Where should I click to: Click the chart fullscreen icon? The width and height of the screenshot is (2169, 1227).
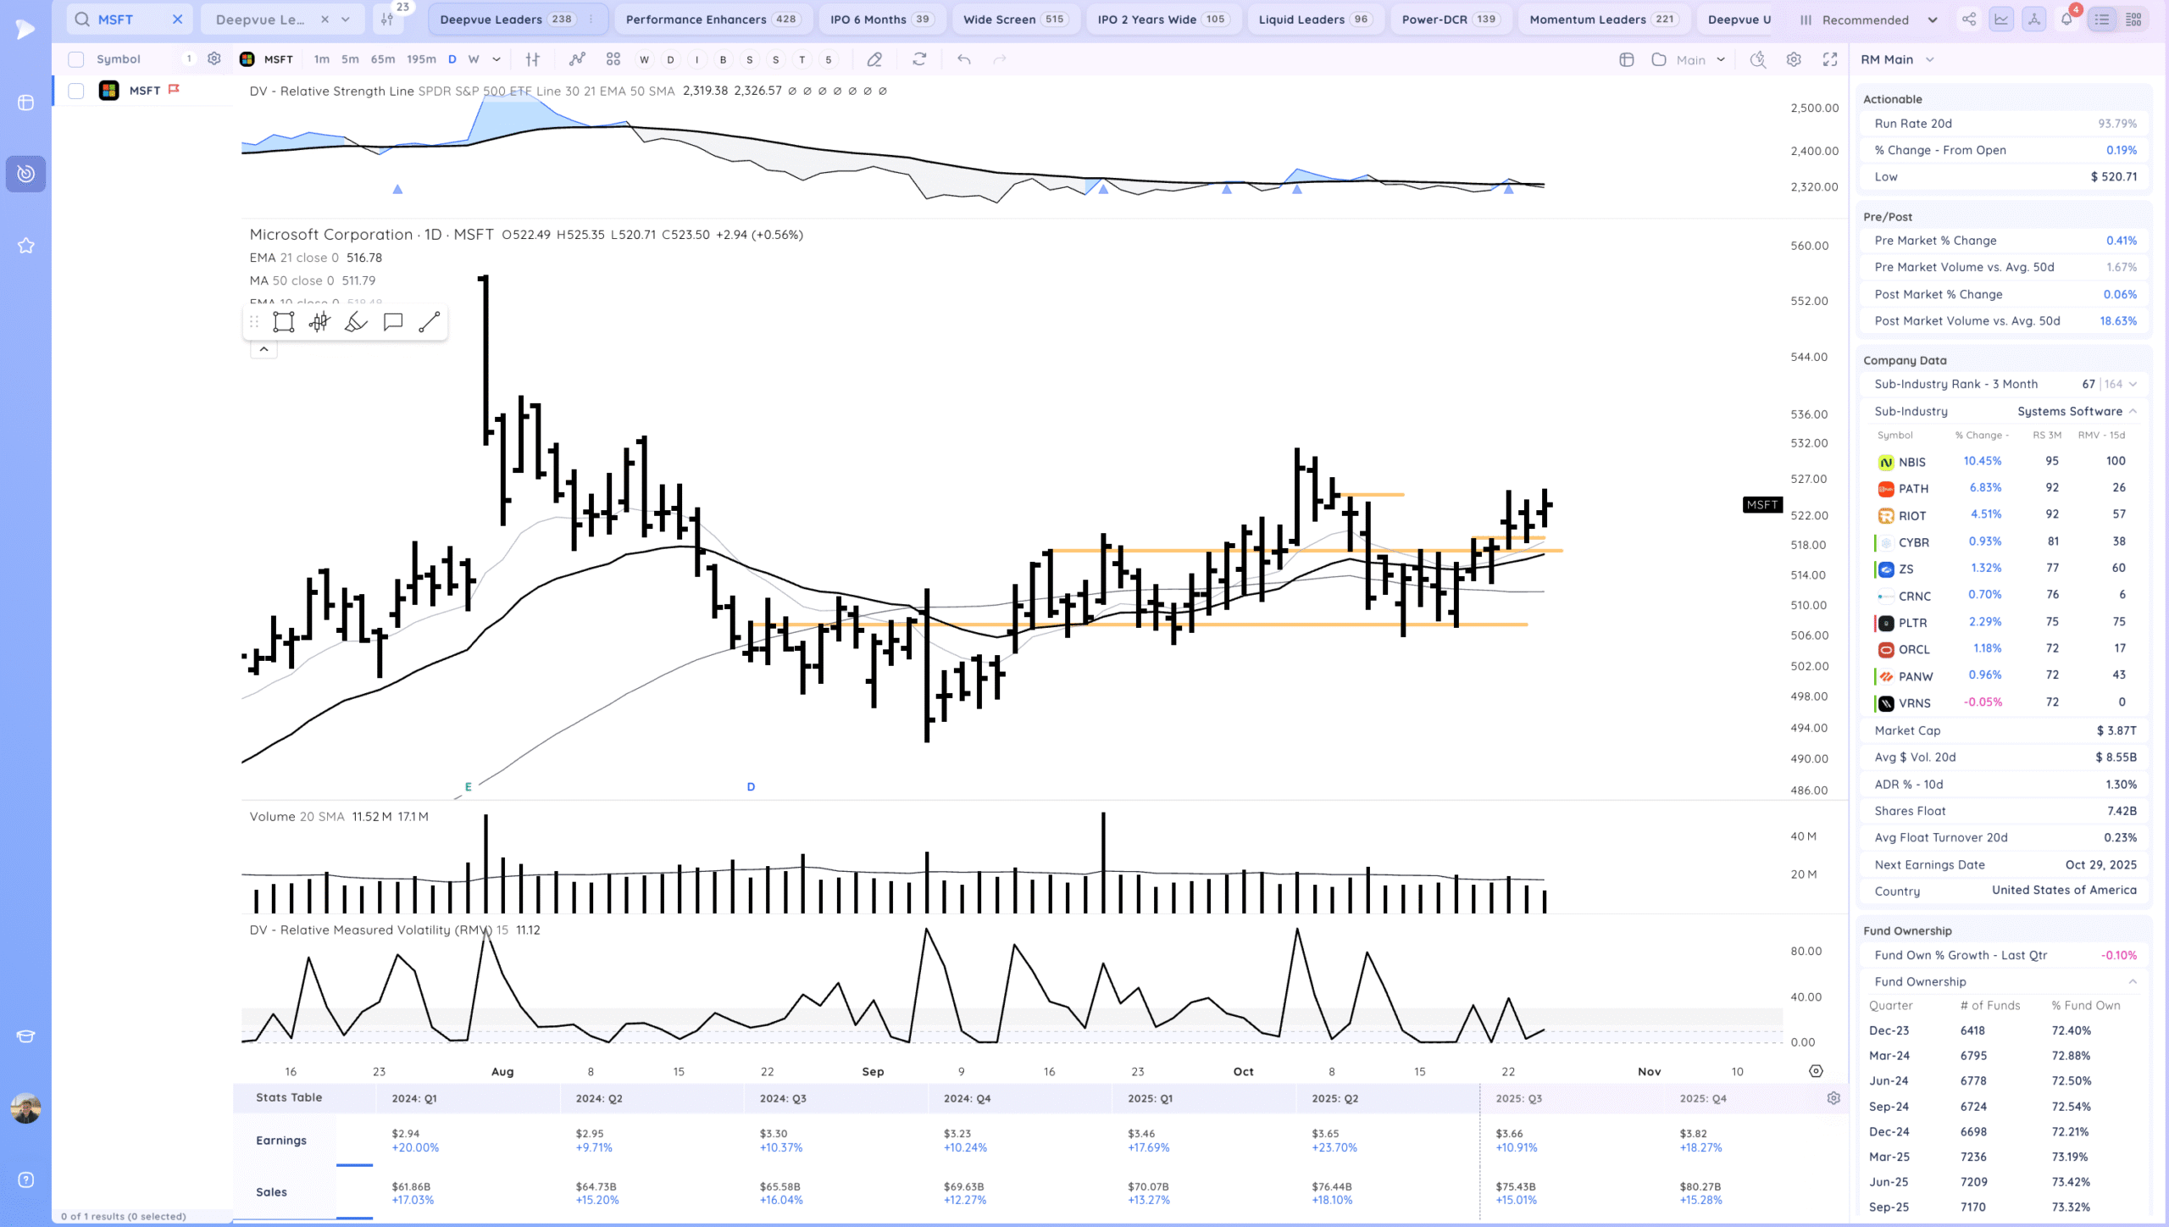click(1830, 59)
